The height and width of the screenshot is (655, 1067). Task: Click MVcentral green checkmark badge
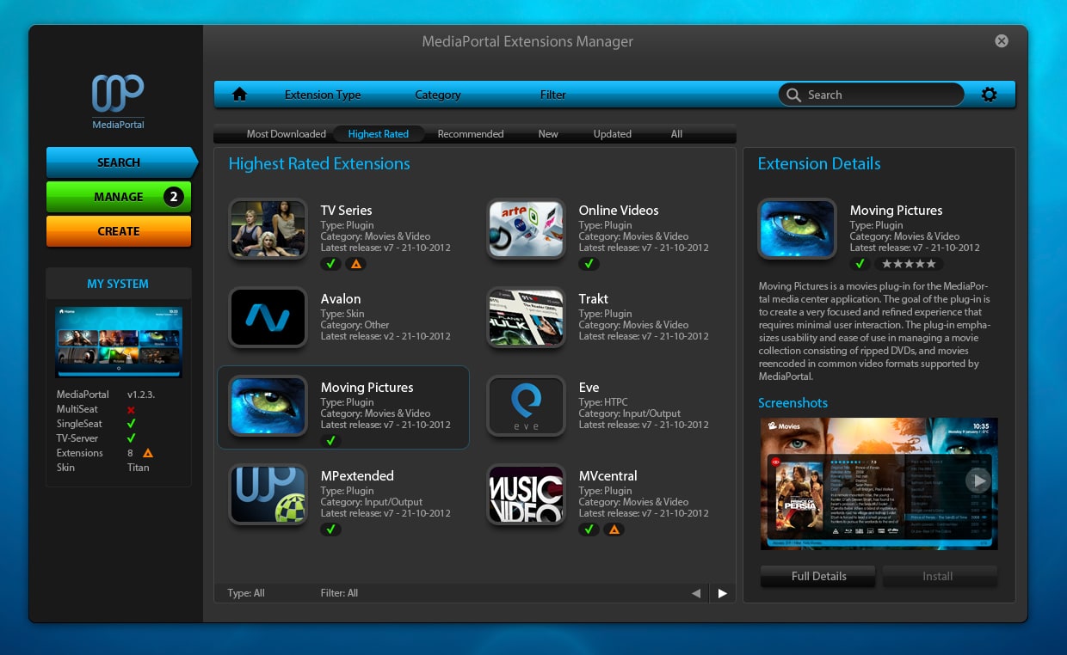point(589,530)
